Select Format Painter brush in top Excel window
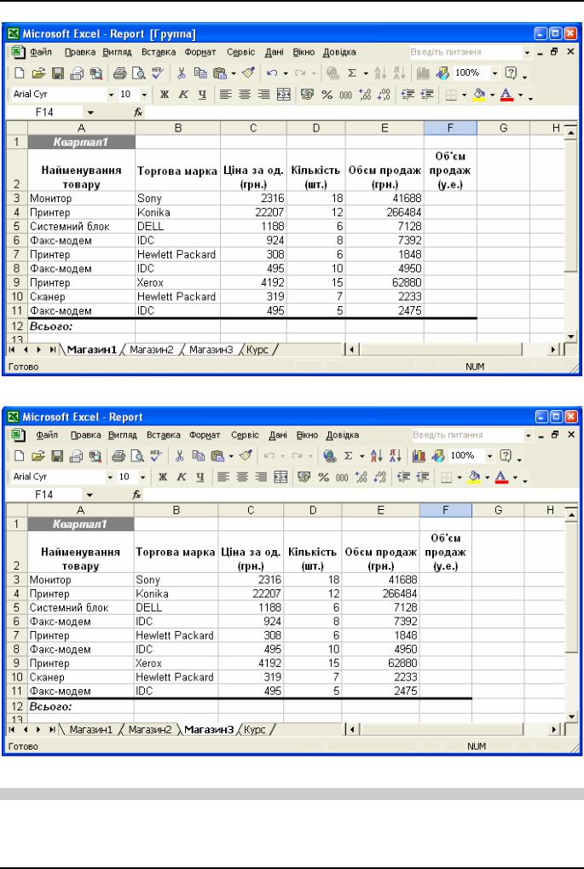 [x=249, y=73]
